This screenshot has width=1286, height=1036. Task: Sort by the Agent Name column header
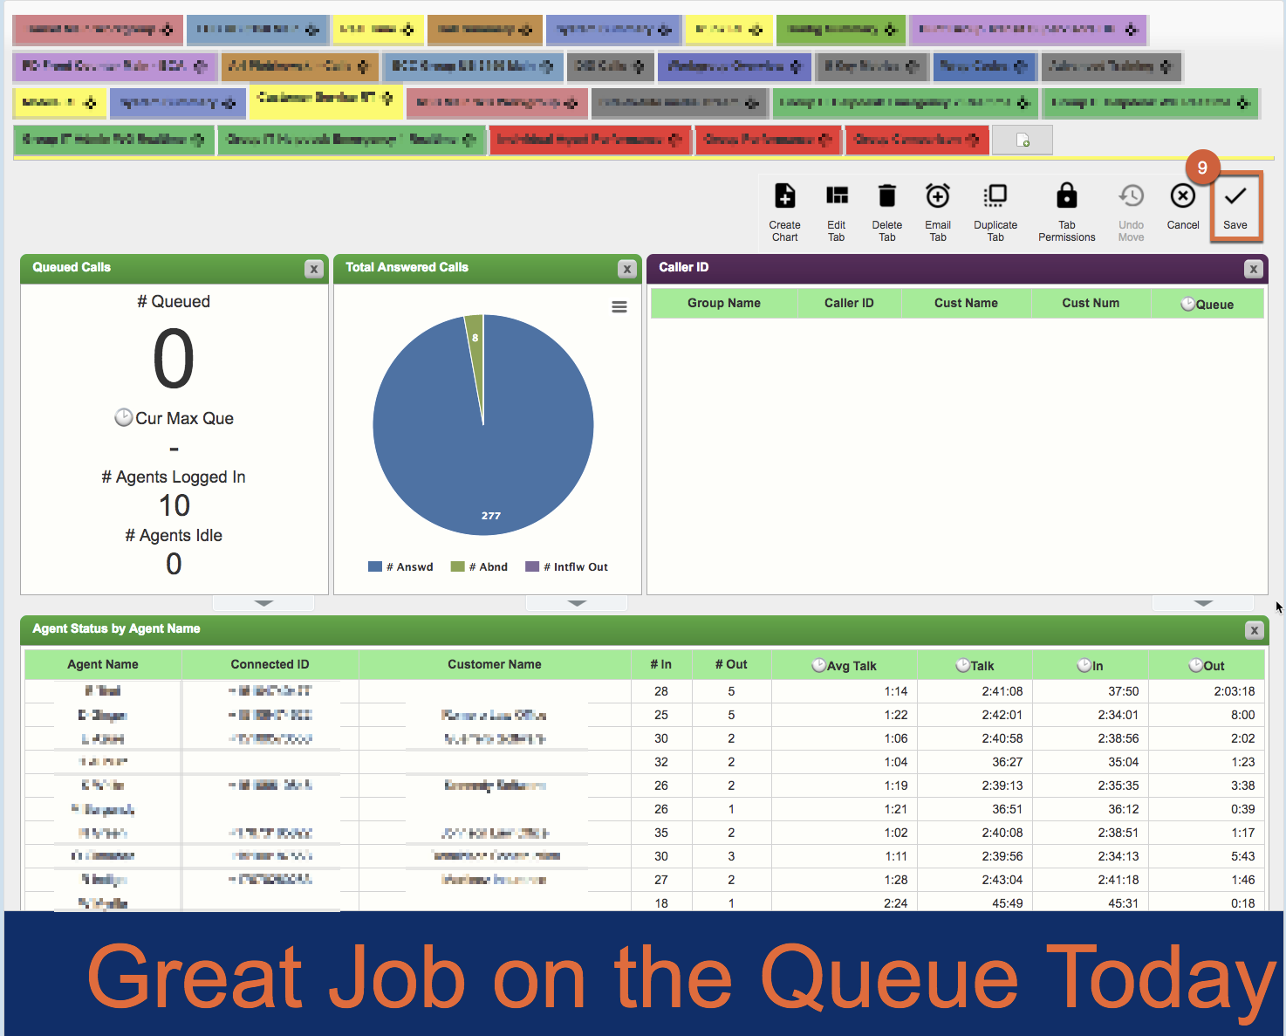tap(103, 664)
